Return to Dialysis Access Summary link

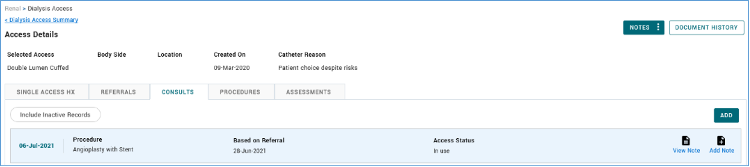[42, 20]
